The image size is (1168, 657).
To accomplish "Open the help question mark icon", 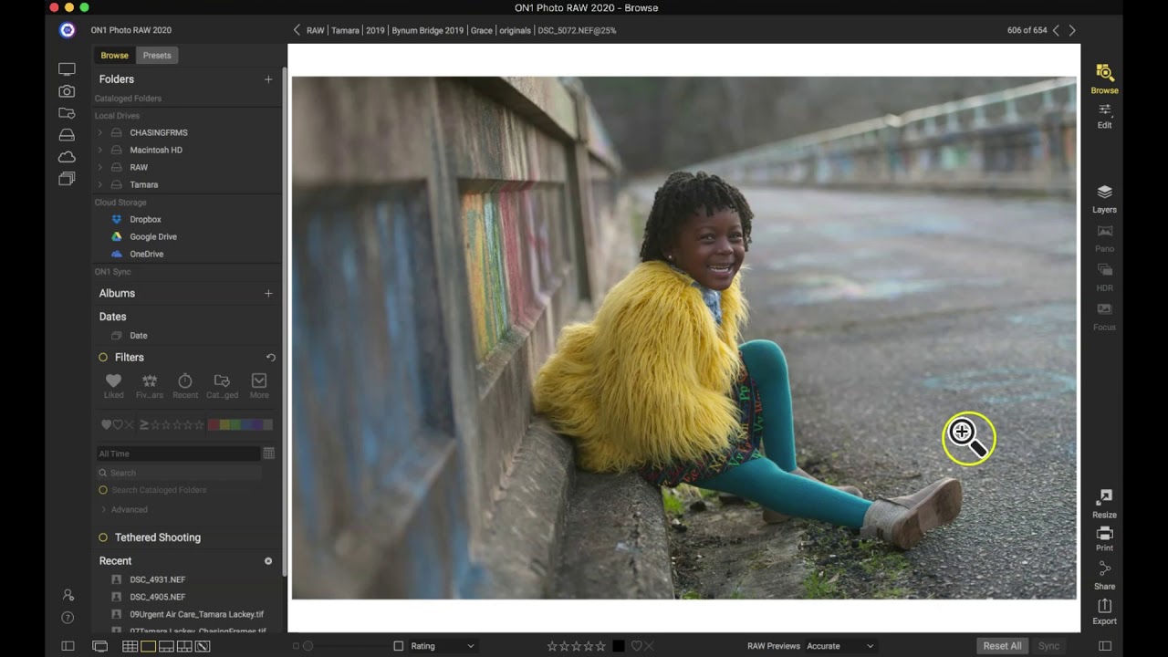I will [68, 618].
